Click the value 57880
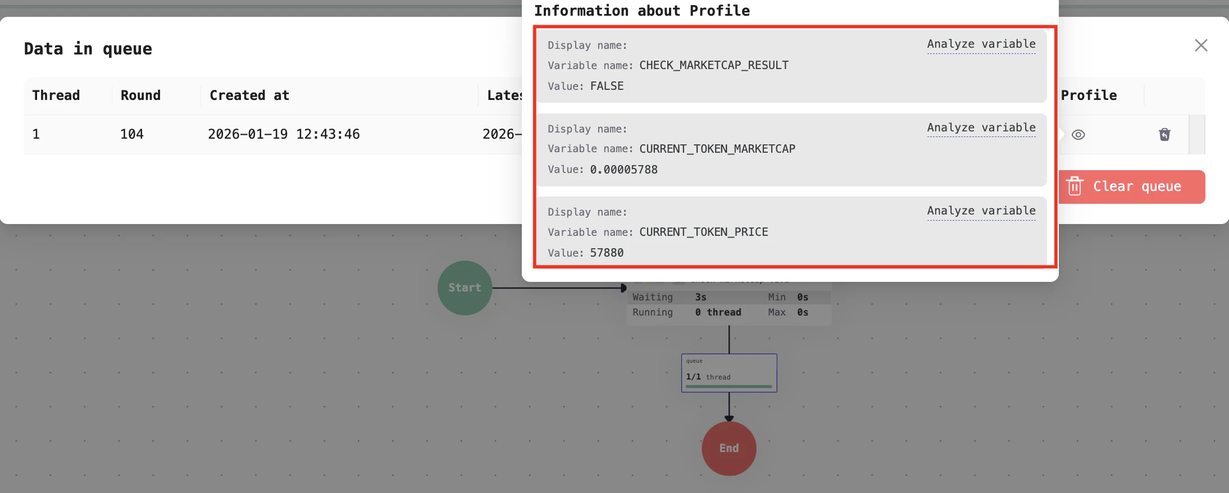 607,253
